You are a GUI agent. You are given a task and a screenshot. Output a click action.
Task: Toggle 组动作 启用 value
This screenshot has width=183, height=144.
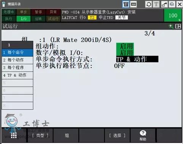click(125, 46)
